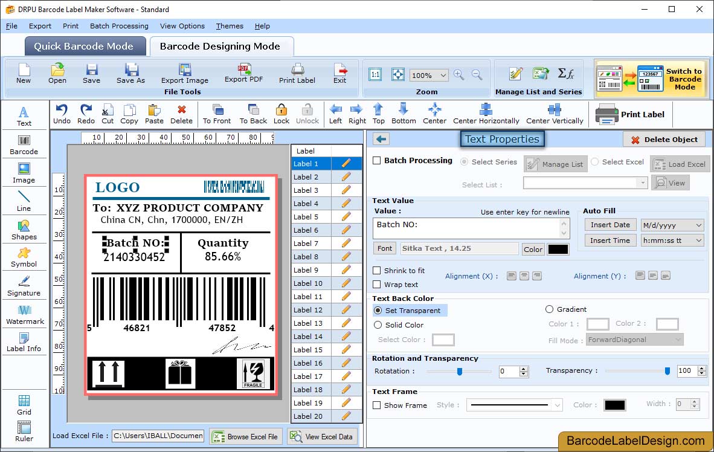Delete object using toolbar Delete icon

tap(181, 114)
